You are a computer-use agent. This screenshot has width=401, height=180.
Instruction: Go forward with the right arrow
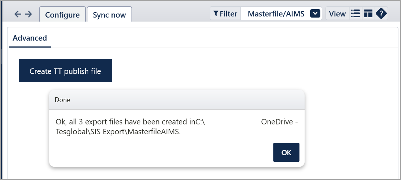(29, 14)
